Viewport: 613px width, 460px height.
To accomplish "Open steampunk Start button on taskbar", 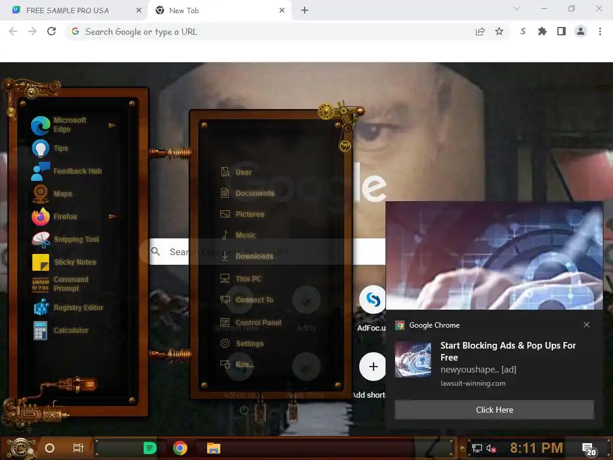I will [21, 448].
